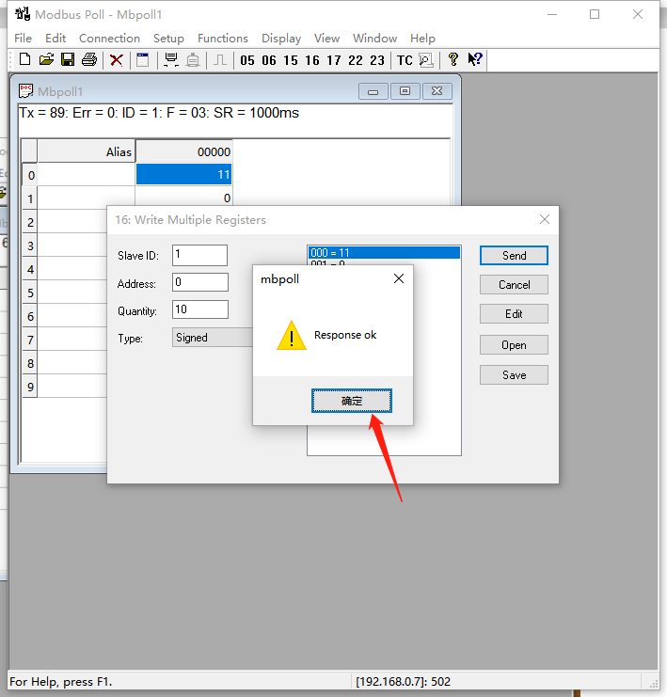Click the context help arrow icon
667x697 pixels.
pos(475,60)
